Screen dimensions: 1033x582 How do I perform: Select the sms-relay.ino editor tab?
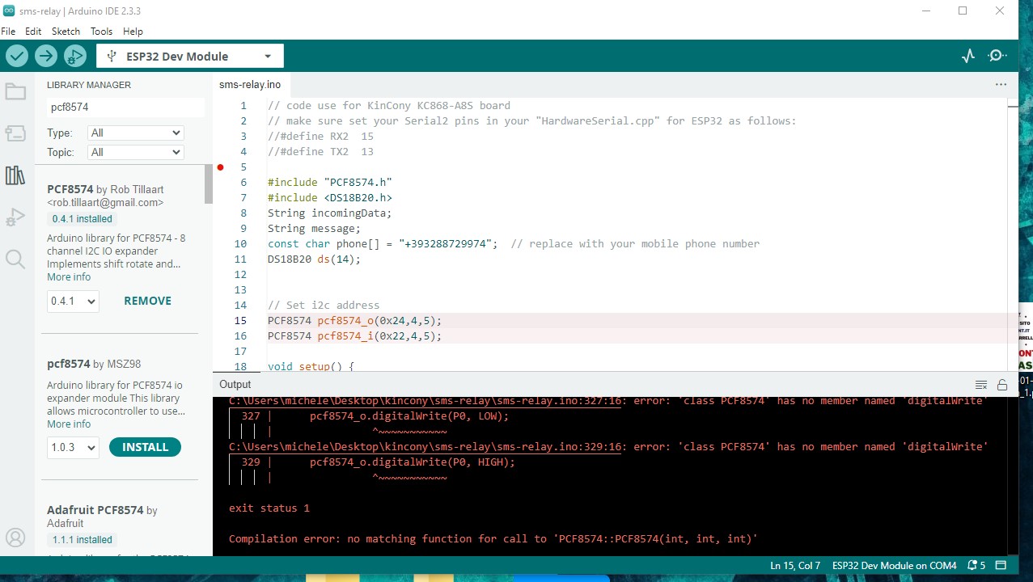(x=250, y=85)
